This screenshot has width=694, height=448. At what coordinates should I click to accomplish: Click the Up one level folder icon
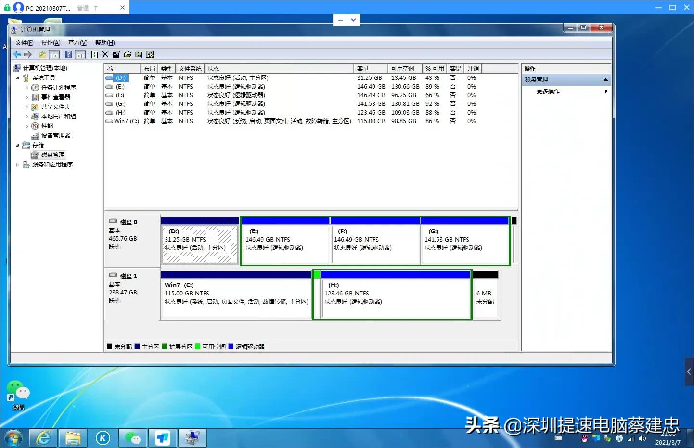[43, 54]
